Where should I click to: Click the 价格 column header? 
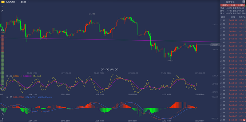pos(233,17)
